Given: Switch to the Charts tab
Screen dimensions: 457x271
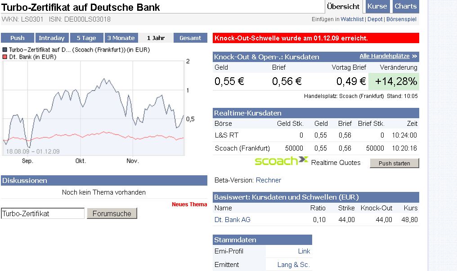Looking at the screenshot, I should point(405,6).
